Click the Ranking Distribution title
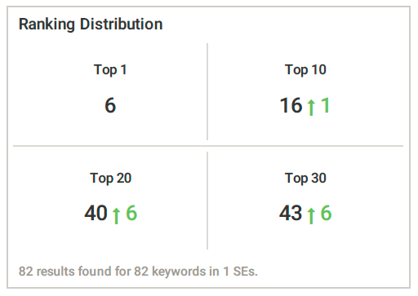418x296 pixels. click(x=91, y=24)
